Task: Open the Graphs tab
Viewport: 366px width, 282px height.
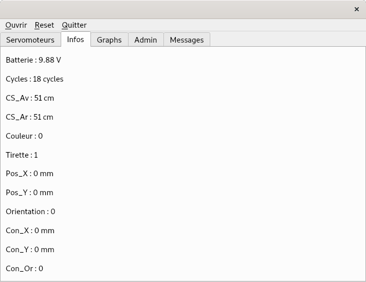Action: 109,40
